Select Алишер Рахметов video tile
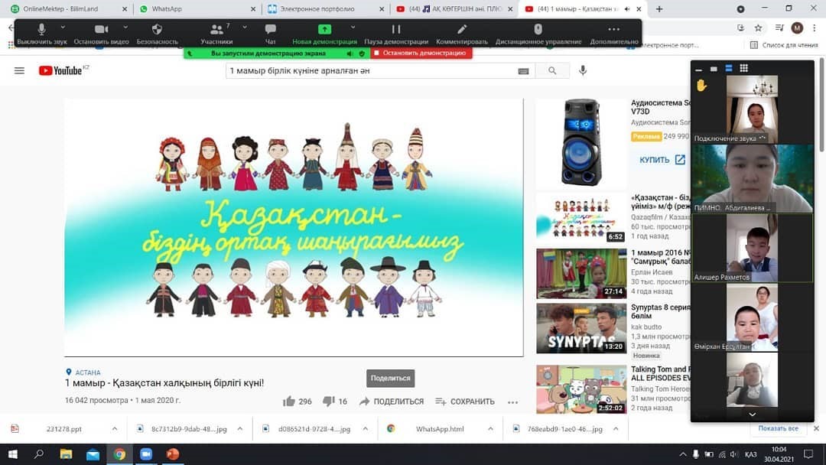Viewport: 826px width, 465px height. [753, 248]
